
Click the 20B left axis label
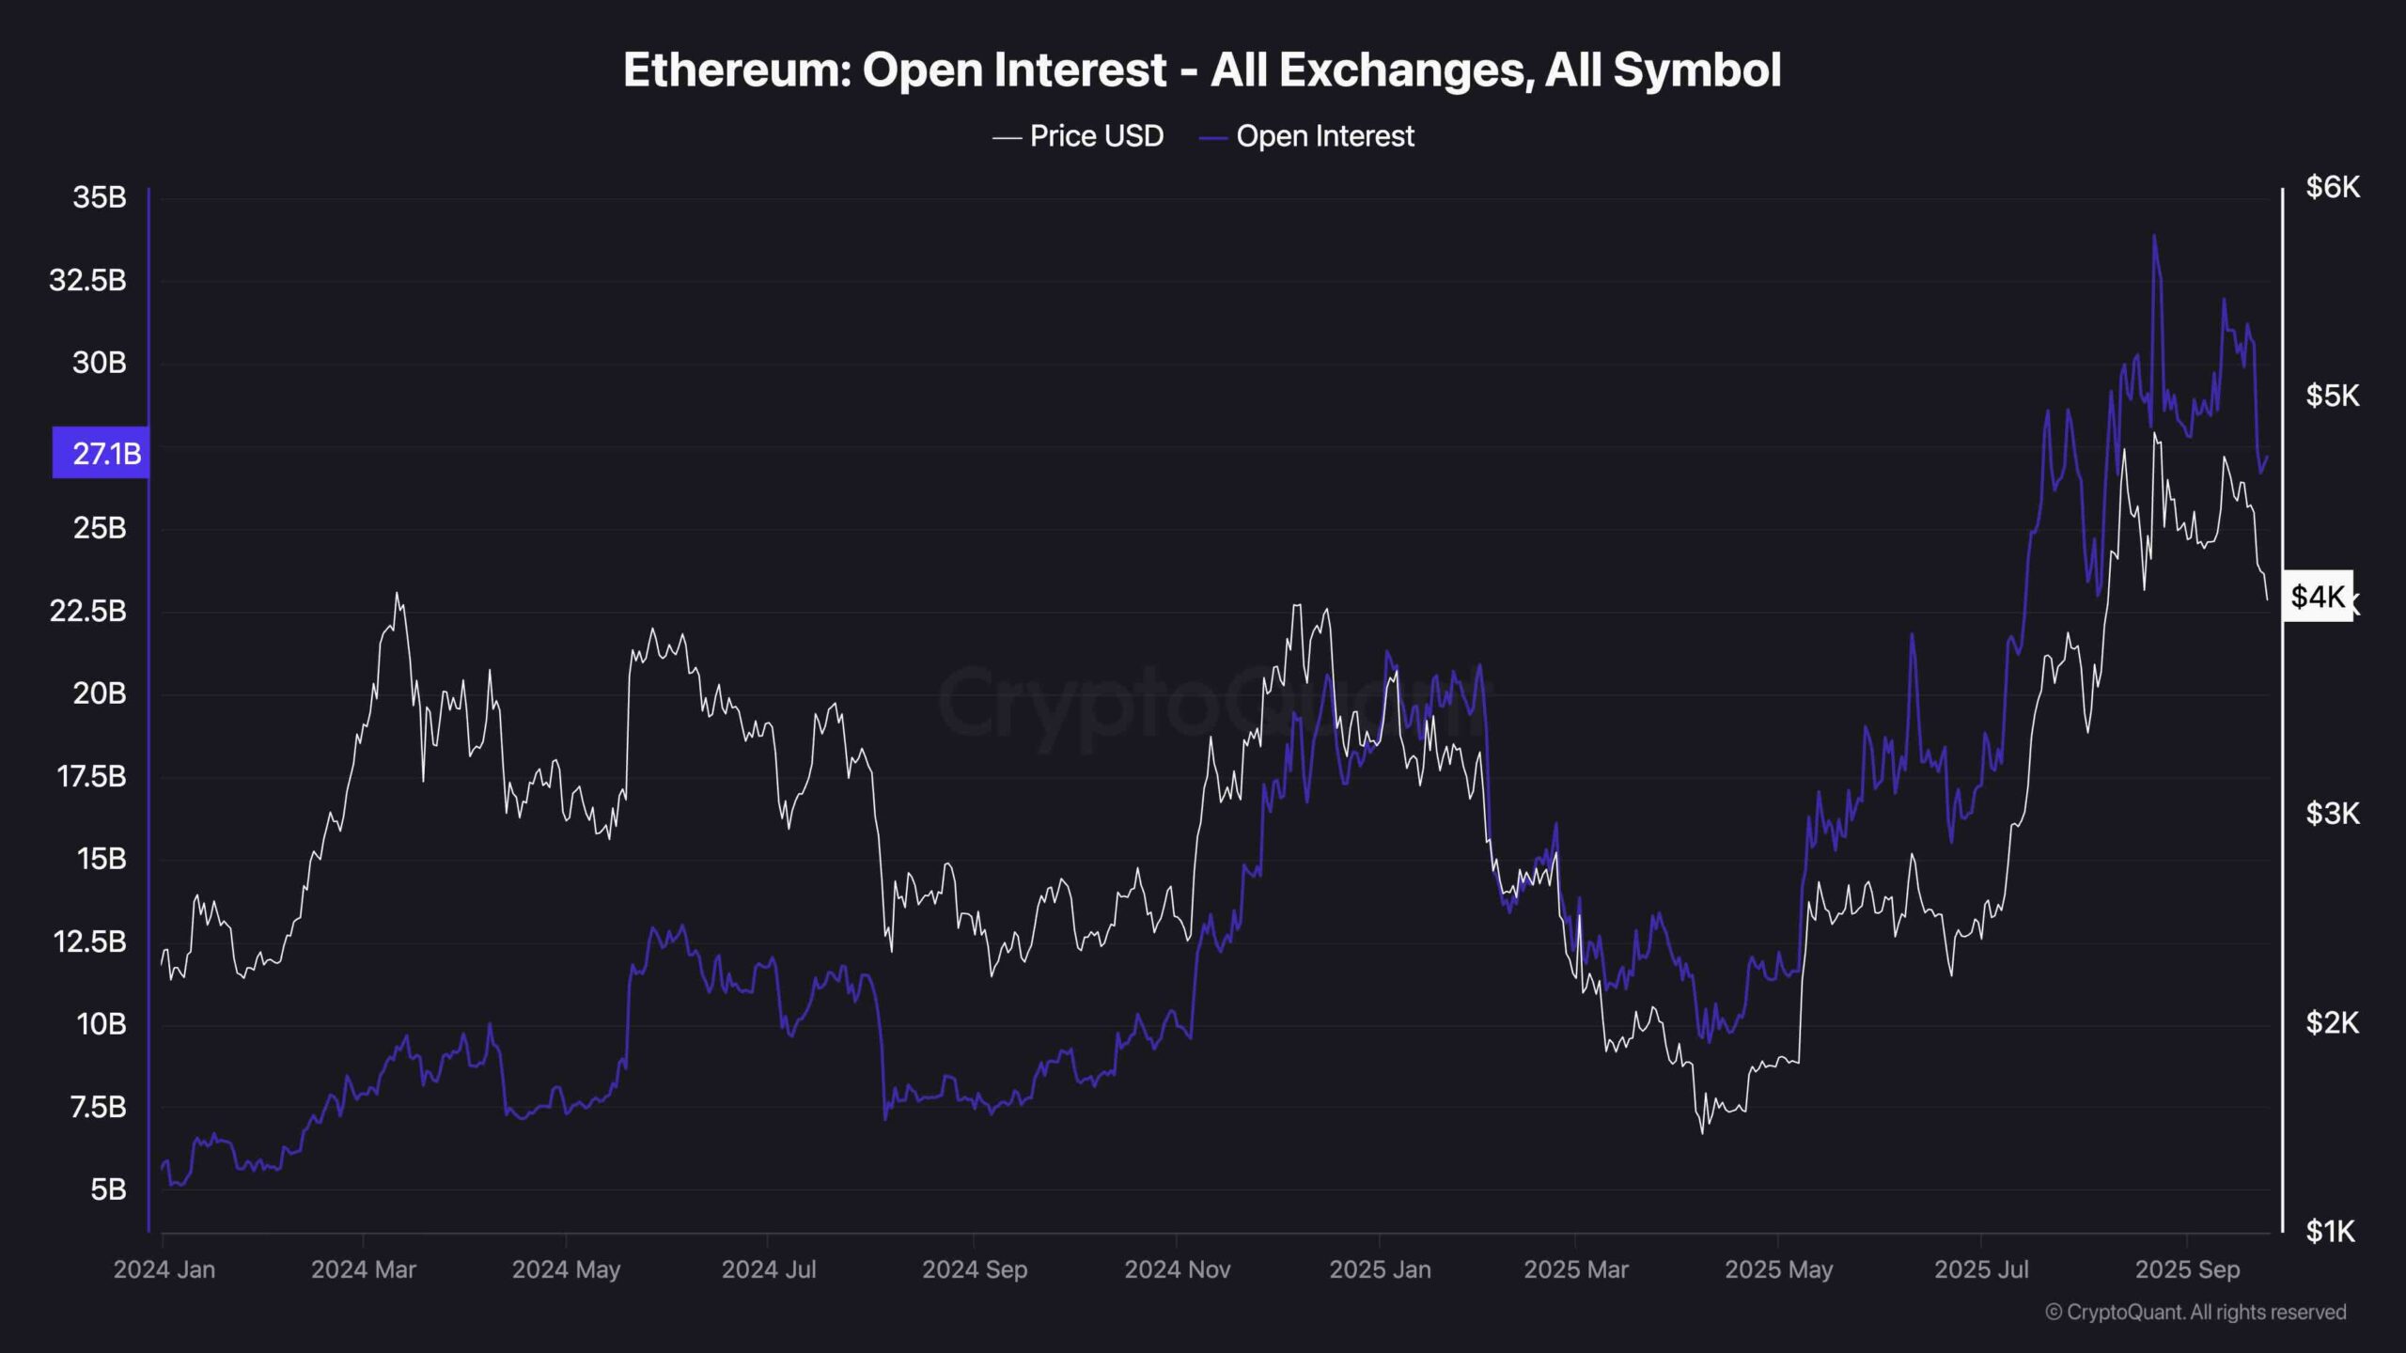click(x=100, y=693)
